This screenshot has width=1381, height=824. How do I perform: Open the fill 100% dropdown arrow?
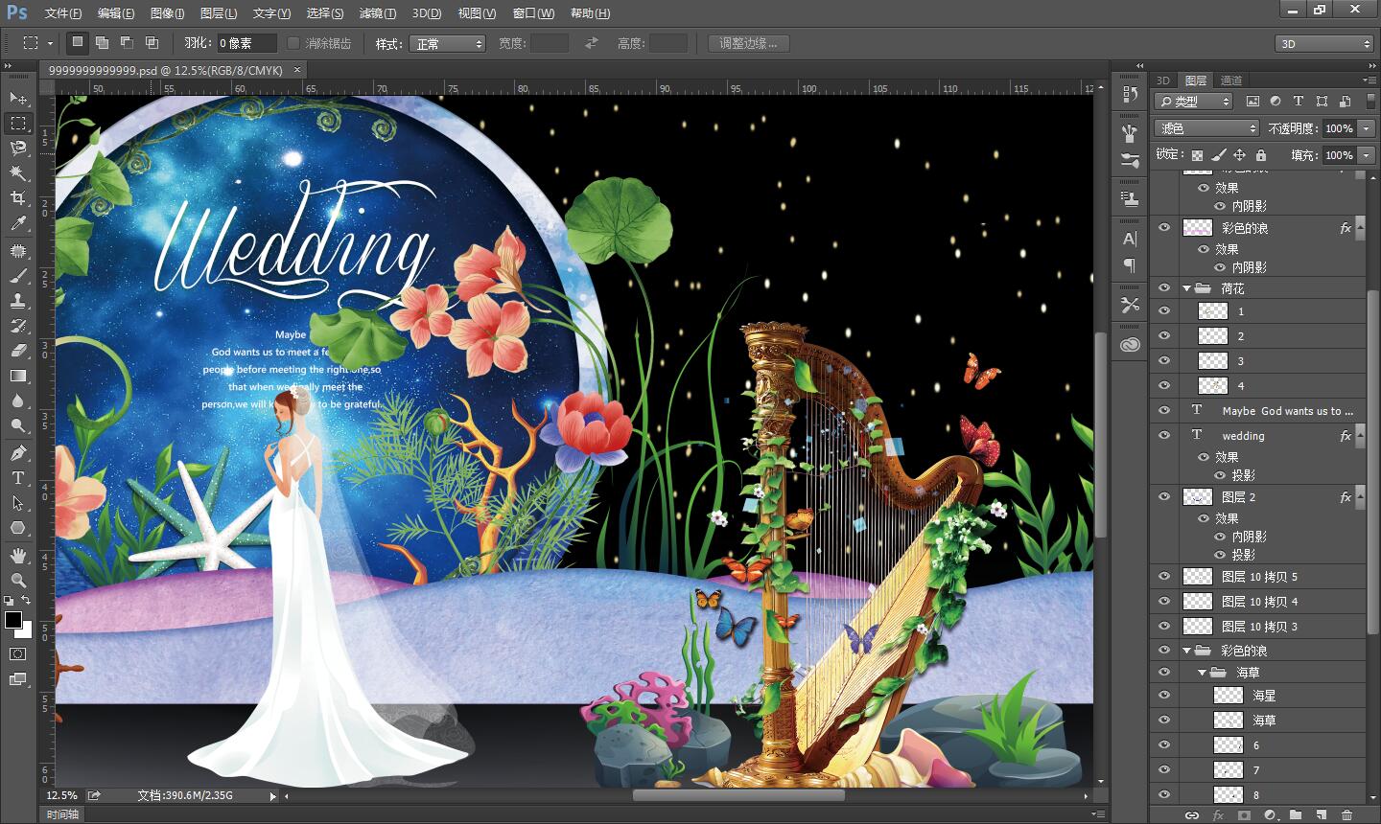coord(1367,155)
